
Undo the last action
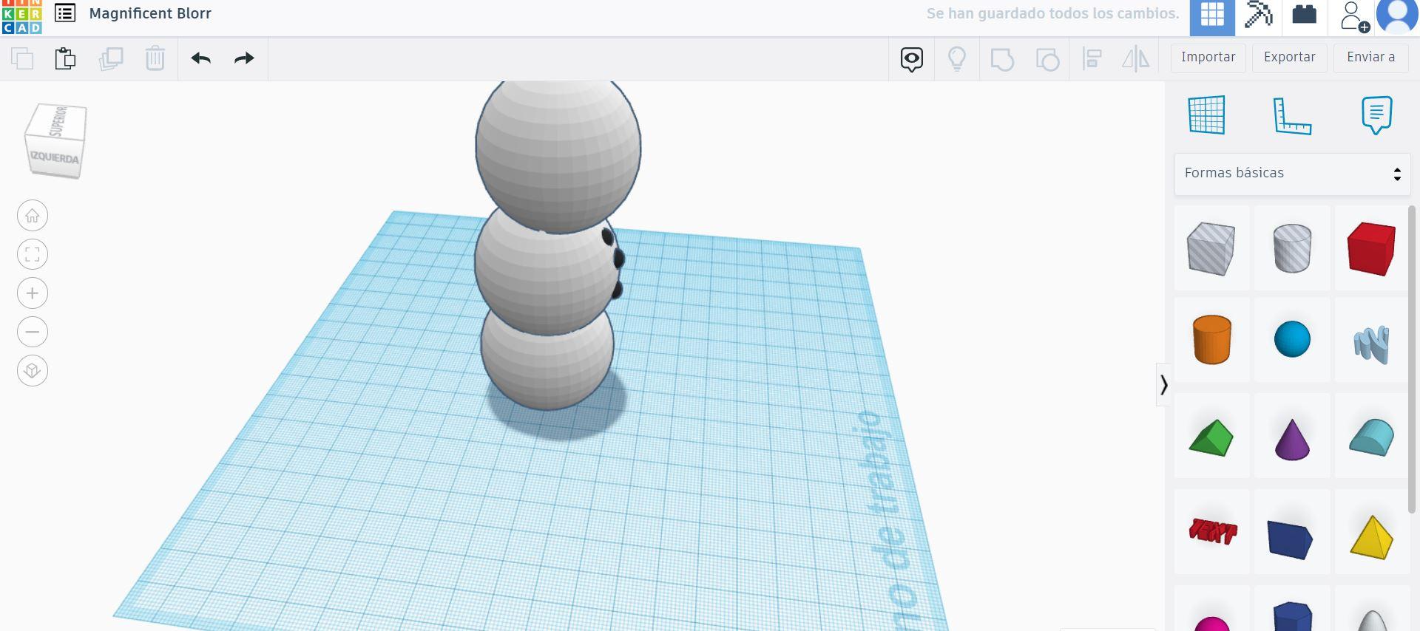[x=201, y=58]
